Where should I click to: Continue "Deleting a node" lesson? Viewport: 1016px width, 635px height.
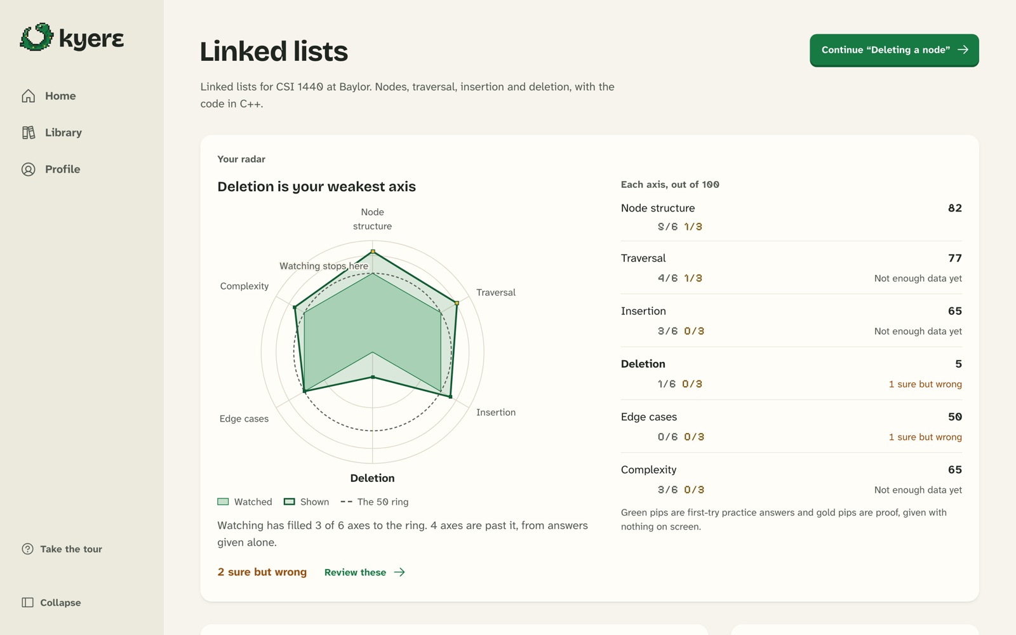[894, 50]
